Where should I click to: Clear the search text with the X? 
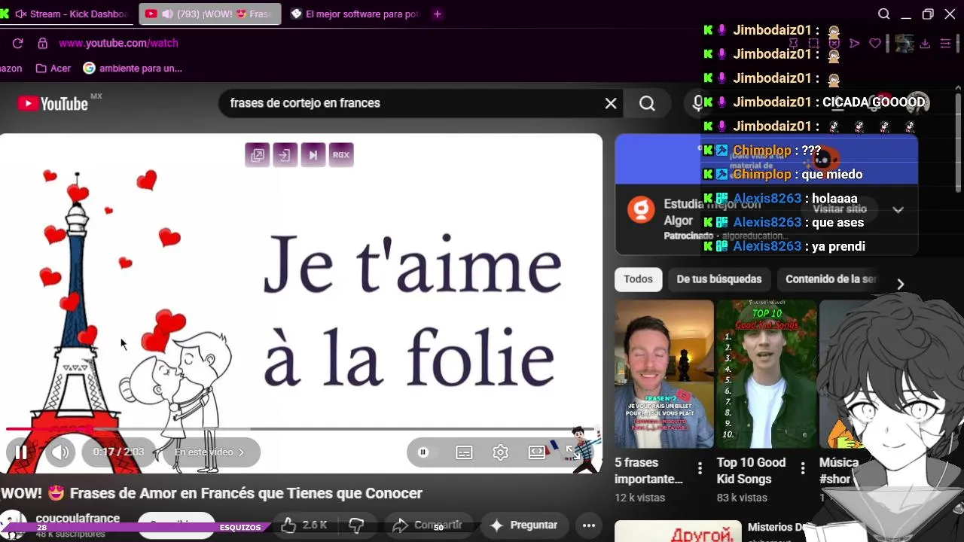click(611, 103)
